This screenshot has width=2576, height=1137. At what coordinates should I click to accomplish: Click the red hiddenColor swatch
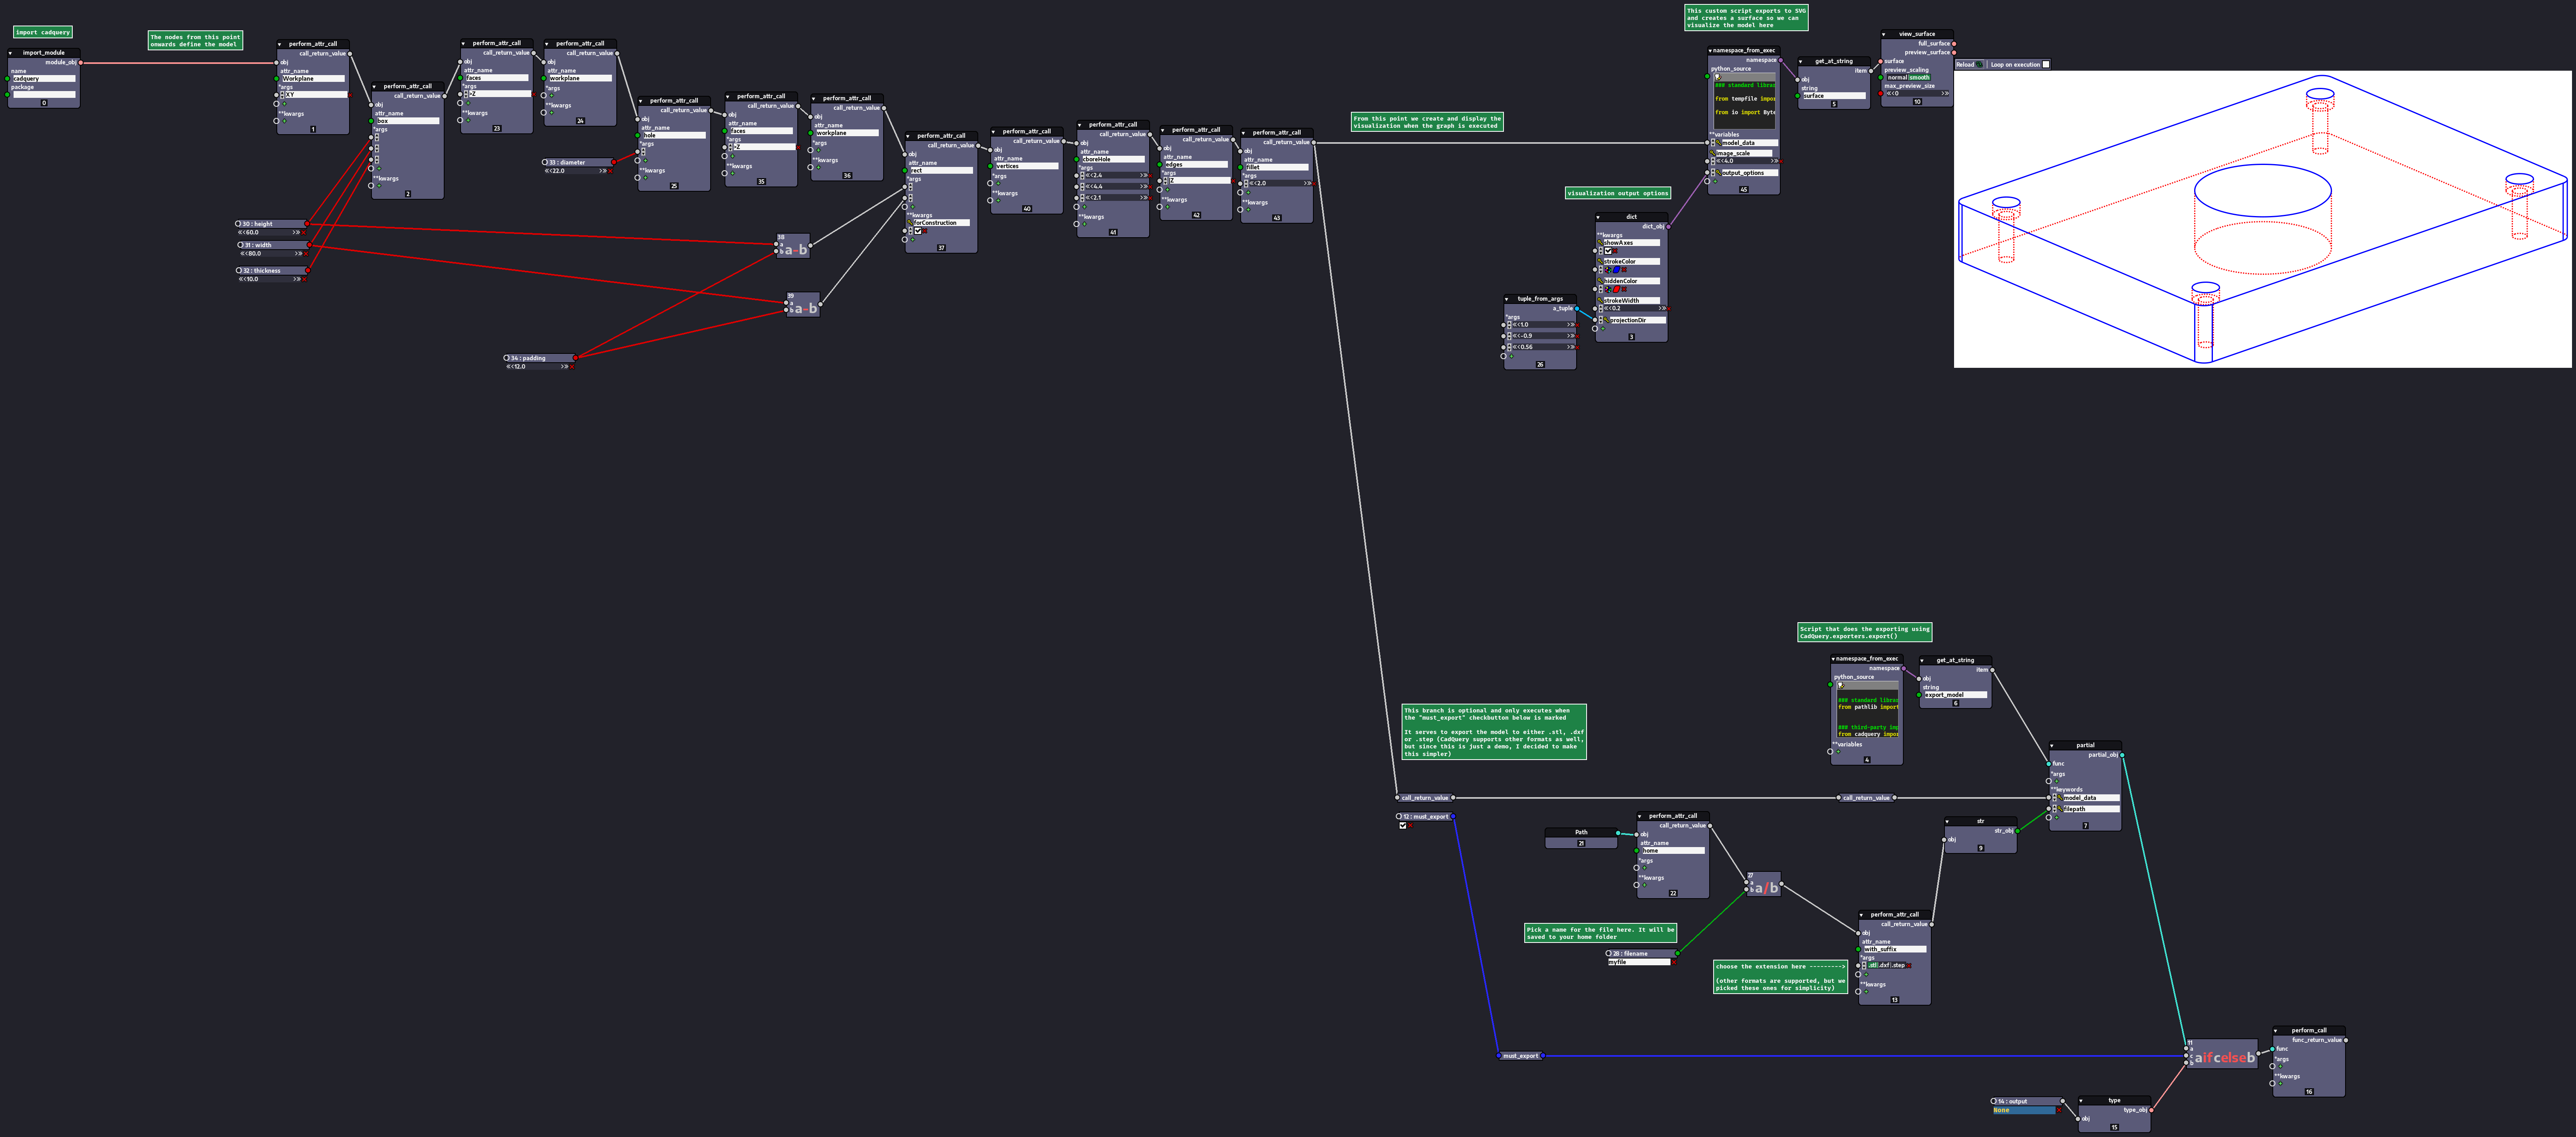(x=1617, y=289)
